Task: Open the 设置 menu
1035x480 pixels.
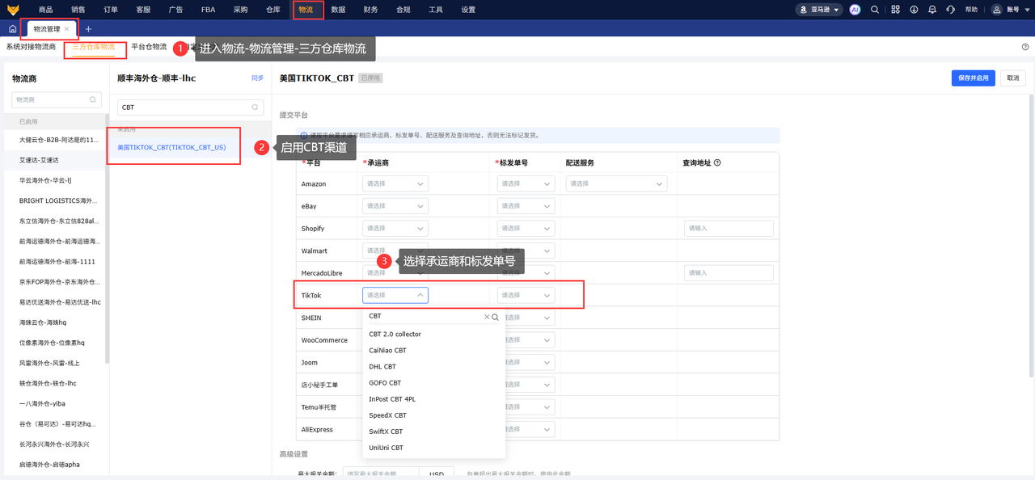Action: point(468,10)
